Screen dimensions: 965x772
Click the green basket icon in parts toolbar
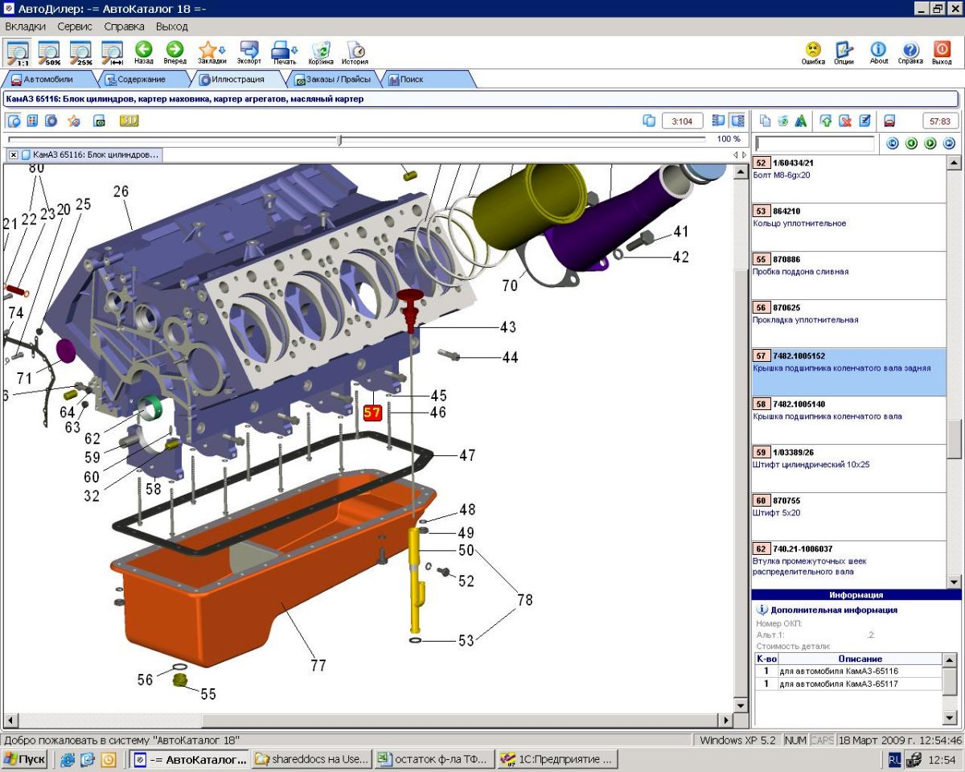point(782,121)
